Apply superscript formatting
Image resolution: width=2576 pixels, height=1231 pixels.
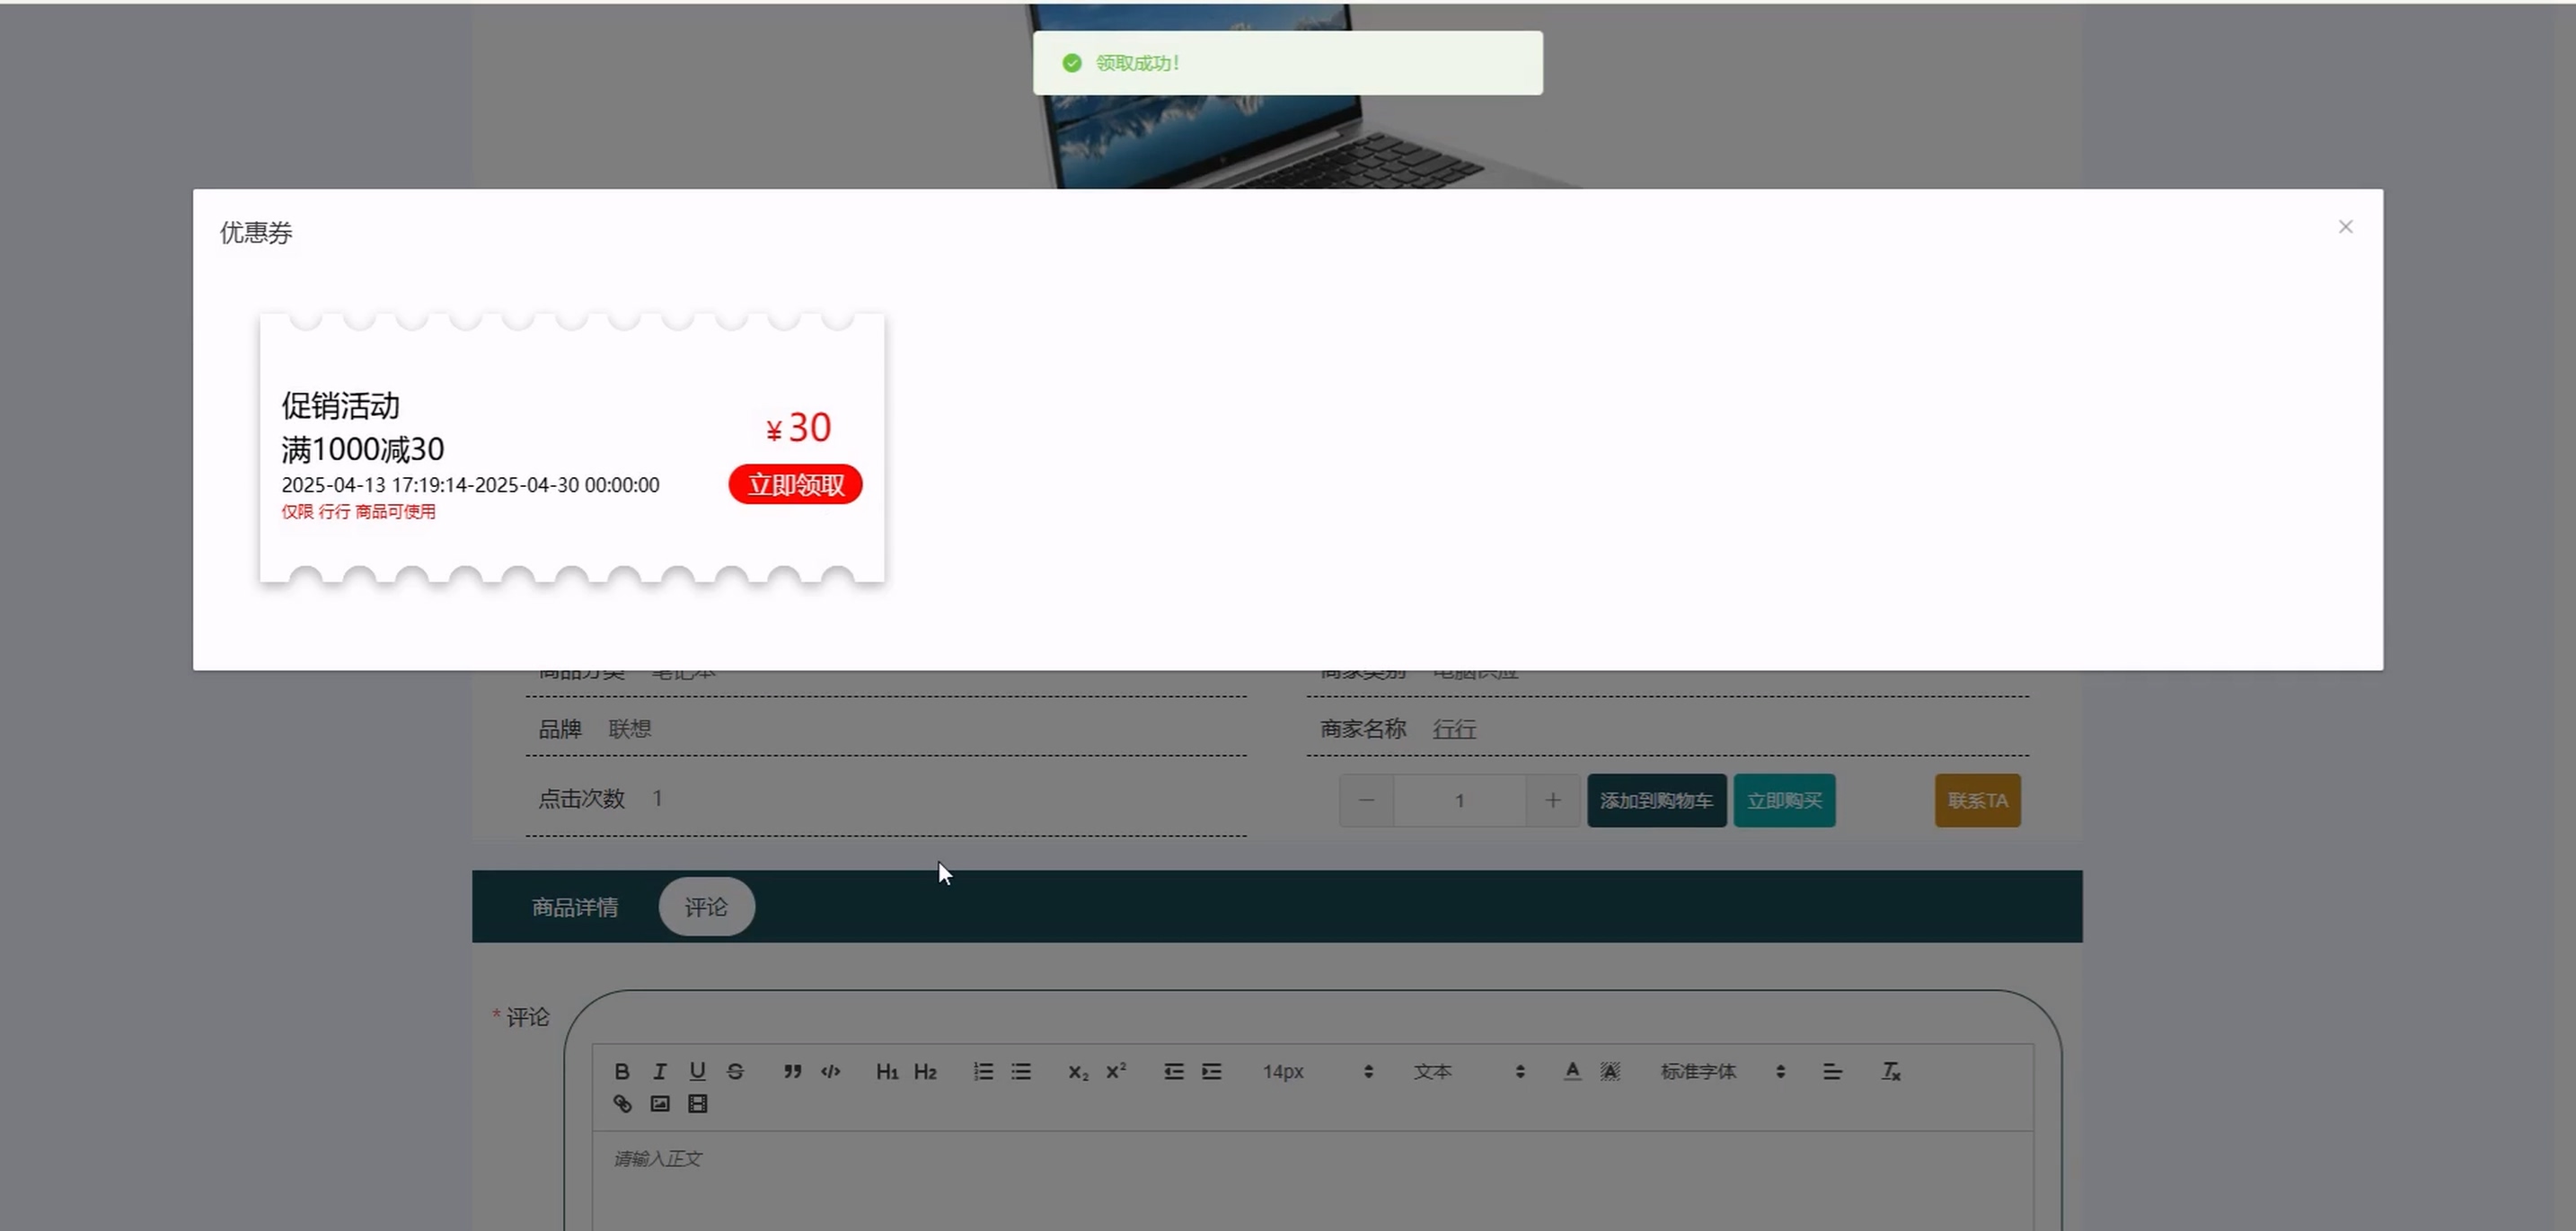point(1116,1071)
